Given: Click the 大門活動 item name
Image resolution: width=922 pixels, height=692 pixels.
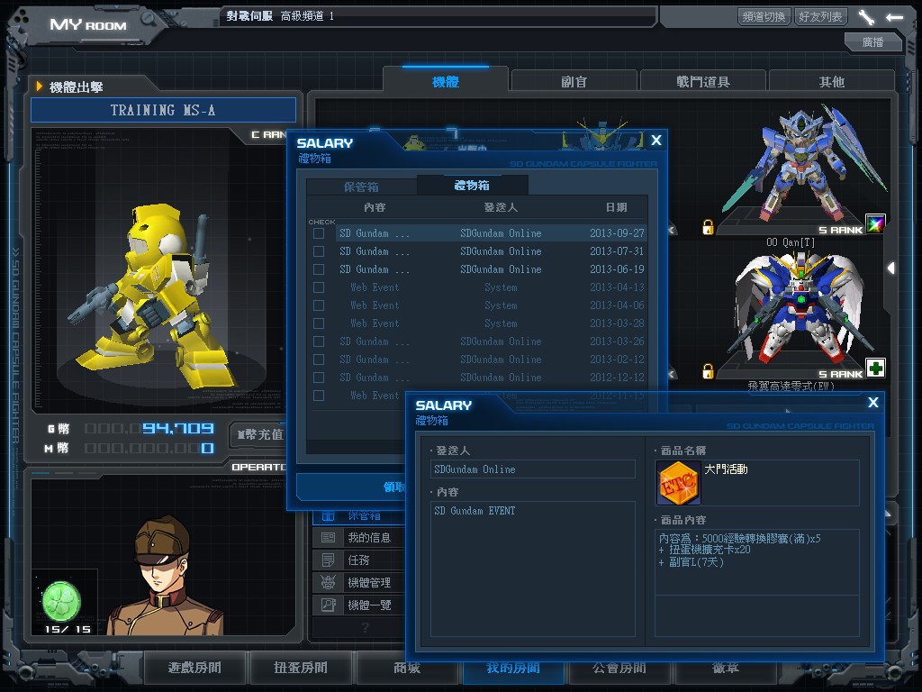Looking at the screenshot, I should tap(726, 469).
